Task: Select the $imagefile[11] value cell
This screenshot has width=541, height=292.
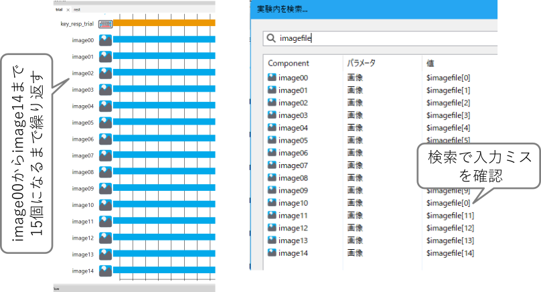Action: (450, 216)
